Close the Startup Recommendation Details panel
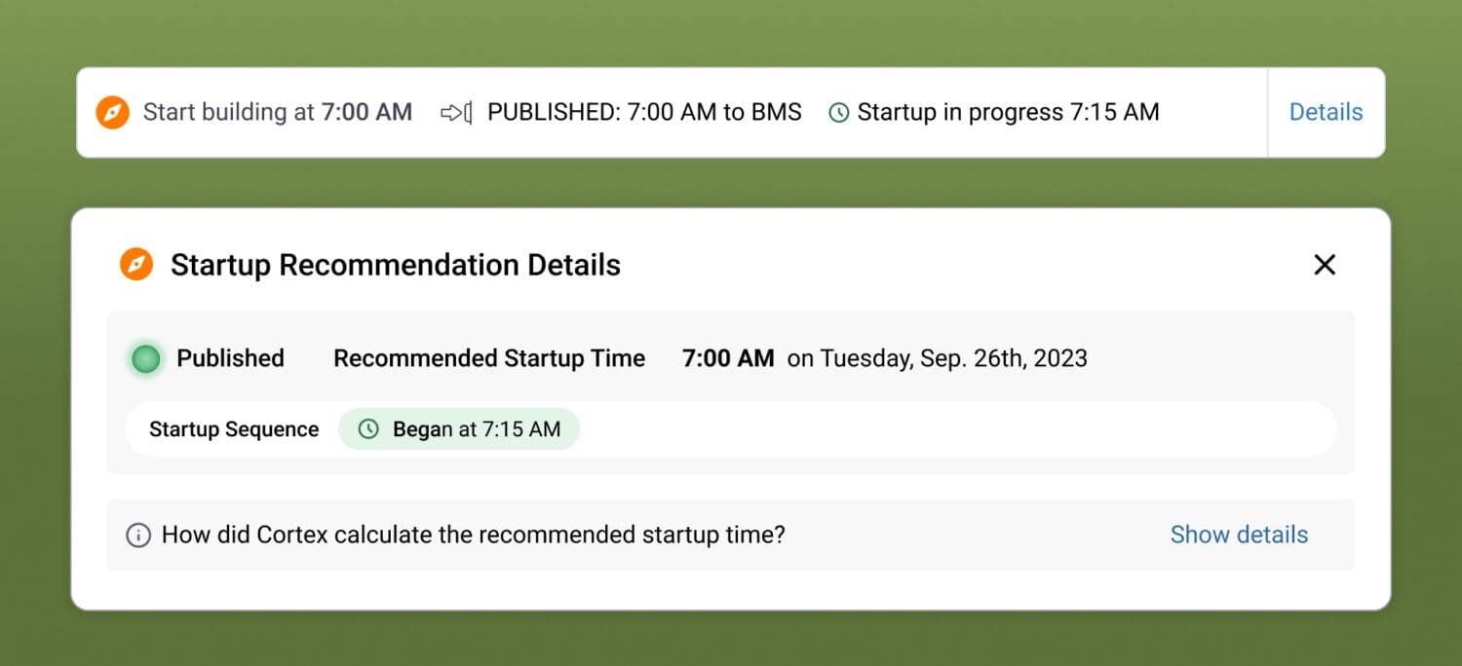This screenshot has width=1462, height=666. pos(1324,265)
